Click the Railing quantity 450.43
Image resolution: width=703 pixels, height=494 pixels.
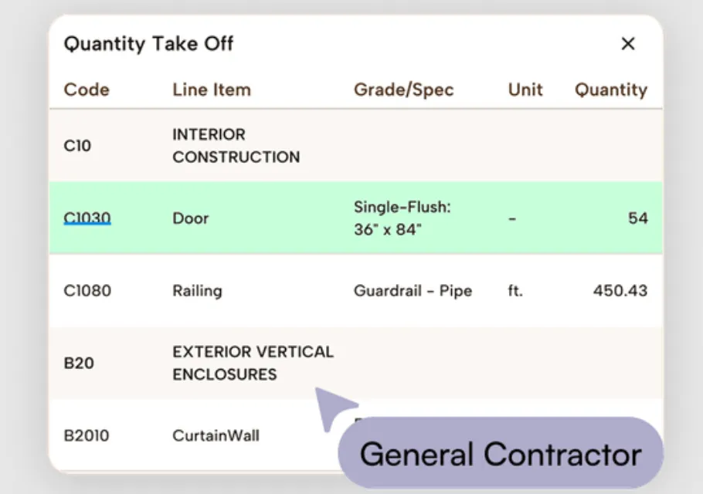point(620,291)
